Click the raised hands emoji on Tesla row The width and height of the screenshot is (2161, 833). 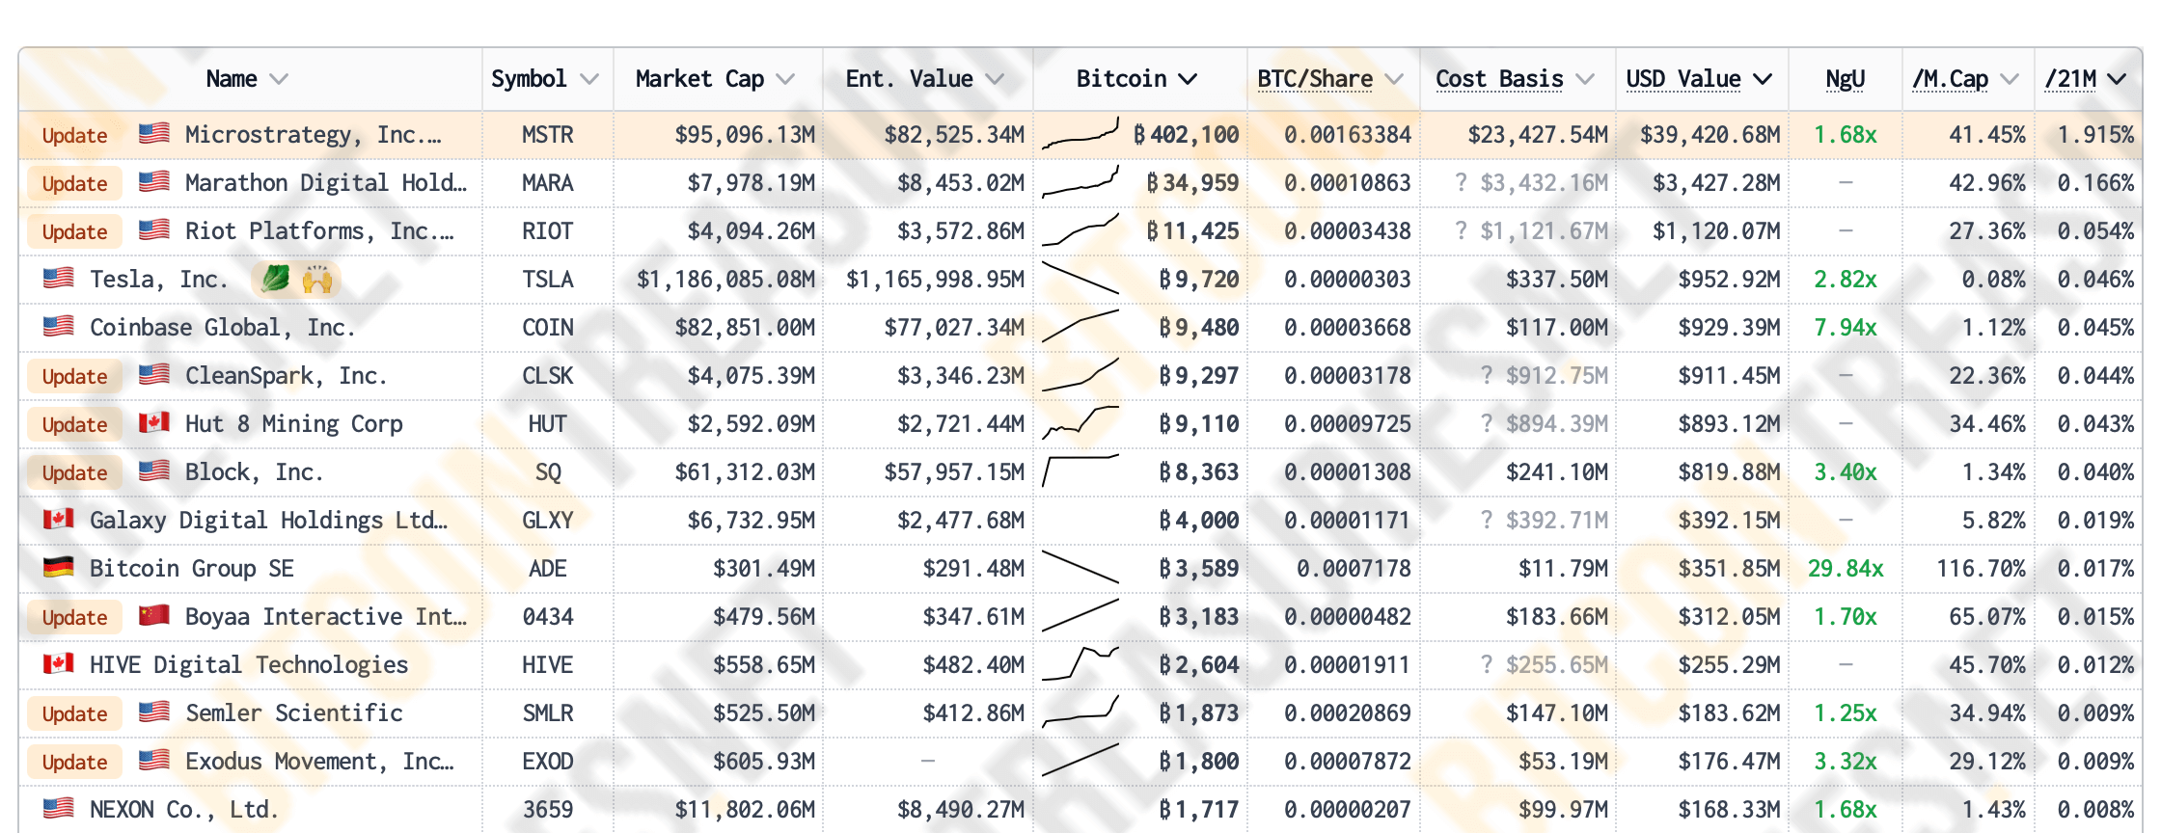(317, 279)
